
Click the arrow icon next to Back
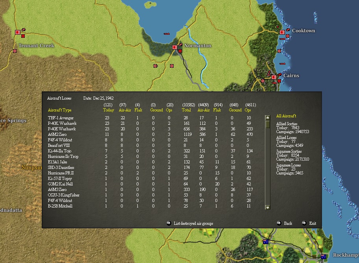279,223
